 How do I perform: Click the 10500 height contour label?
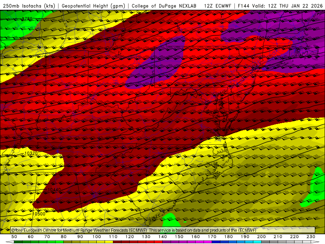point(39,214)
